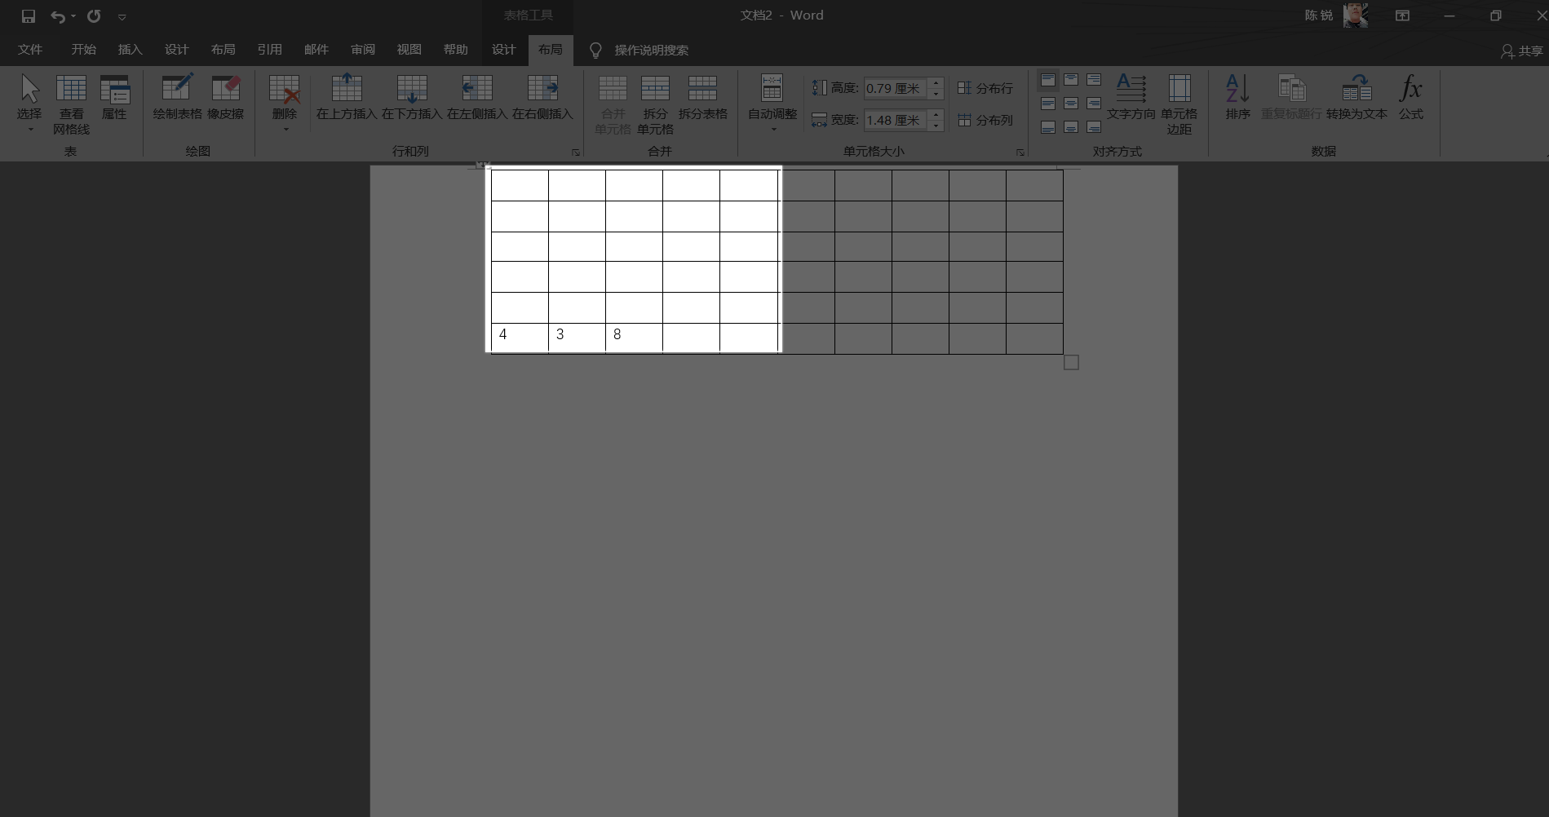Activate the 橡皮擦 (Eraser) tool
The height and width of the screenshot is (817, 1549).
coord(226,98)
